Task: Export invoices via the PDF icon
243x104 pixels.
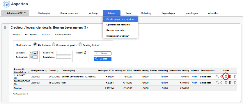Action: click(x=85, y=53)
